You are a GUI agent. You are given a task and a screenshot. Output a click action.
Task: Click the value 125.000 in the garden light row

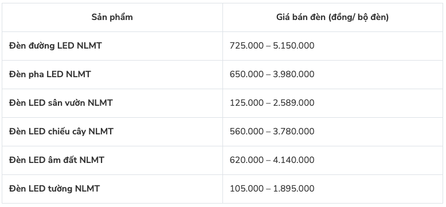[247, 103]
